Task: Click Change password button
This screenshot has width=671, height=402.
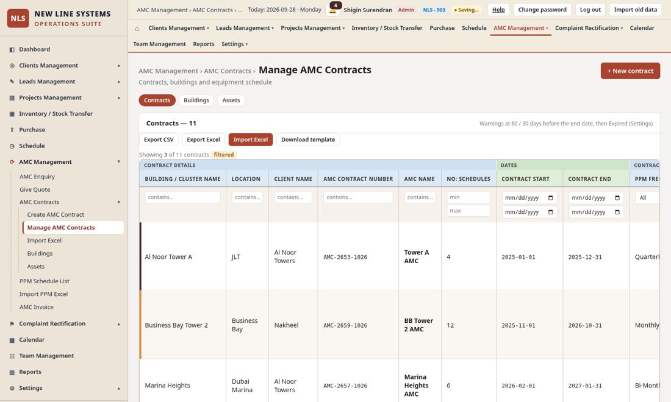Action: [x=542, y=9]
